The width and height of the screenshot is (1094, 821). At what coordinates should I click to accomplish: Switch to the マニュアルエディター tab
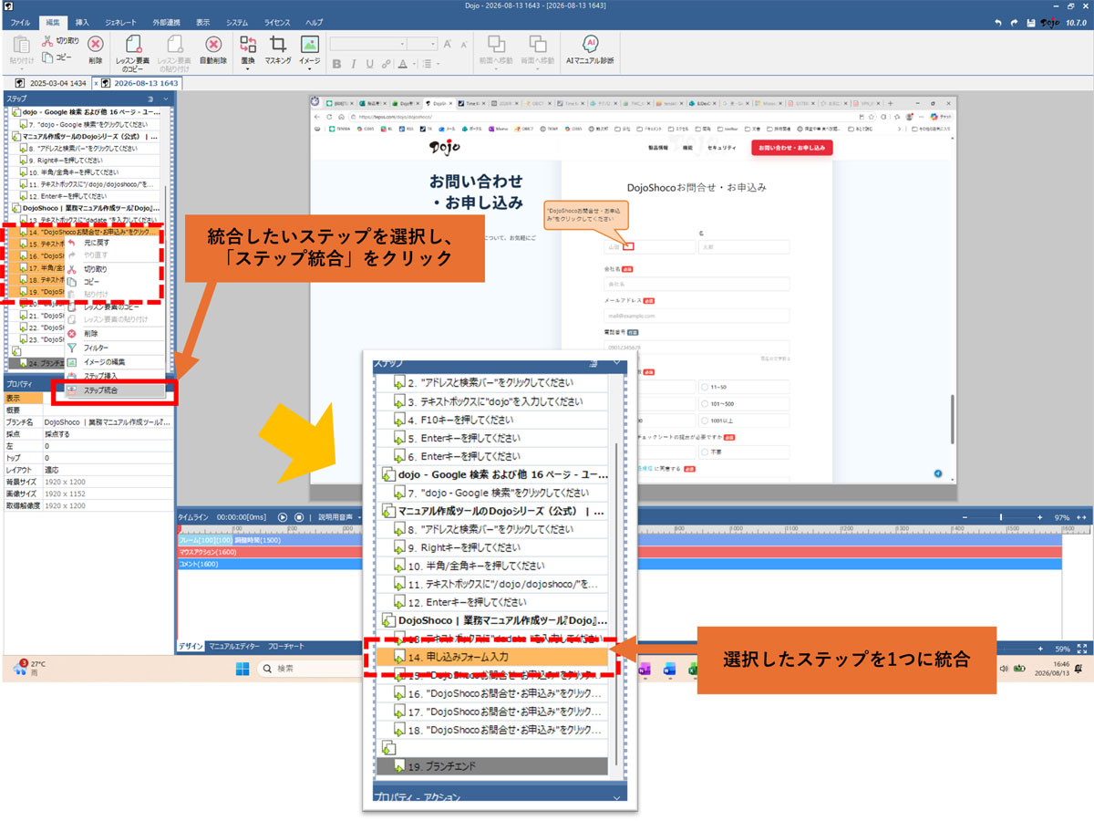pyautogui.click(x=234, y=645)
